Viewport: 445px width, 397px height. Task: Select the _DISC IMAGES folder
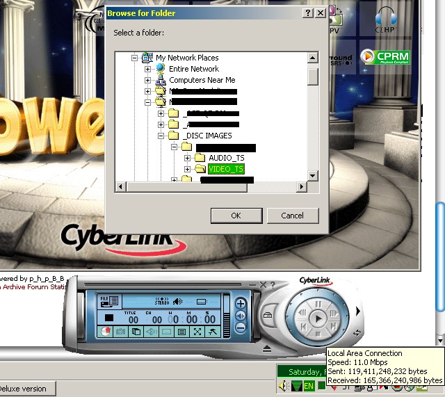click(x=207, y=136)
